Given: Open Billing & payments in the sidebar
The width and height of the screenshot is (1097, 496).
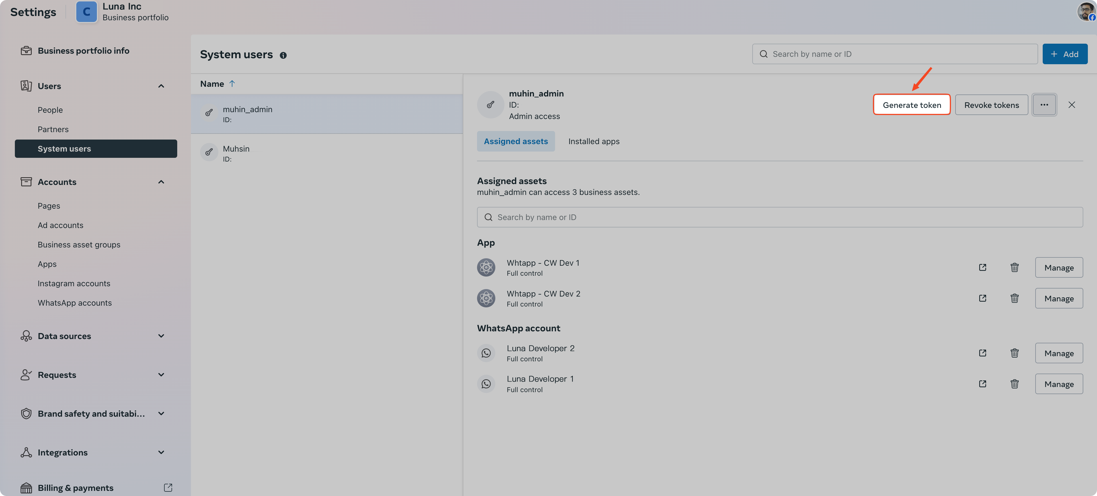Looking at the screenshot, I should coord(75,487).
